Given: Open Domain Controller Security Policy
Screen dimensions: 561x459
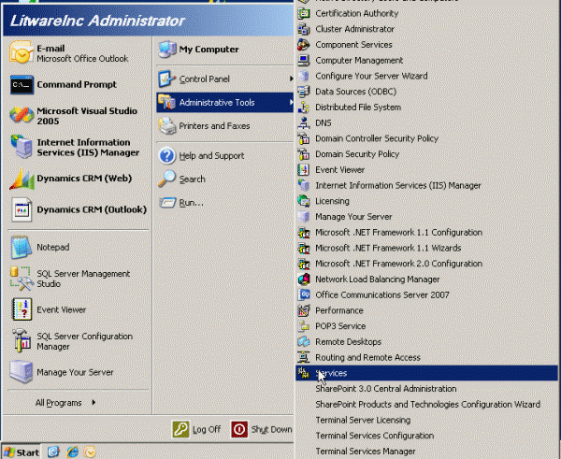Looking at the screenshot, I should 426,138.
